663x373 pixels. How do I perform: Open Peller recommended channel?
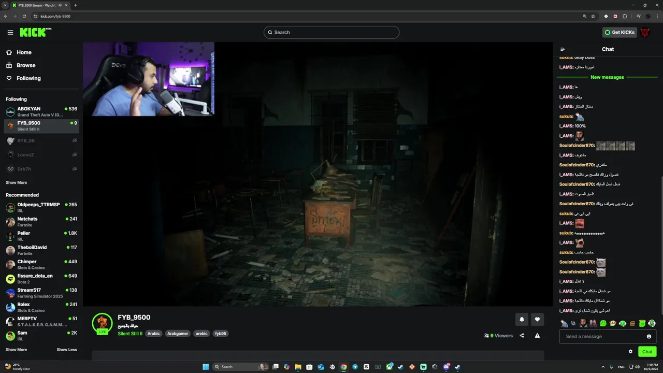[x=41, y=236]
